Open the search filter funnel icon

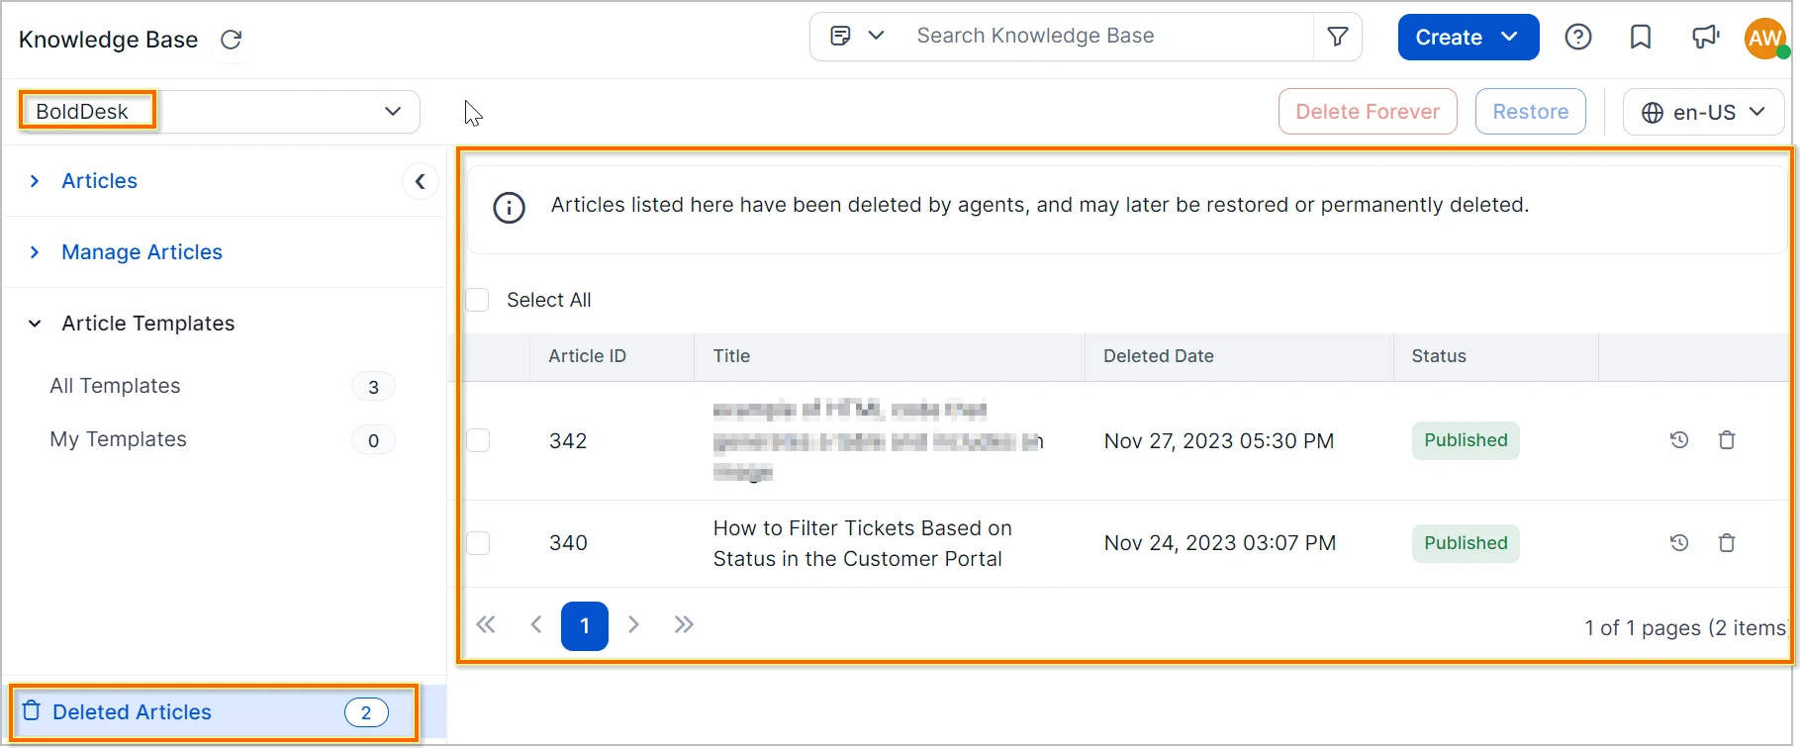1338,37
